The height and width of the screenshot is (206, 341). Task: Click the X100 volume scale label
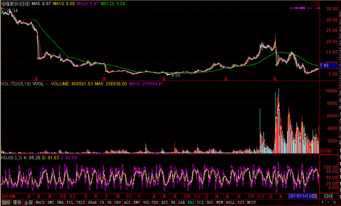(326, 151)
